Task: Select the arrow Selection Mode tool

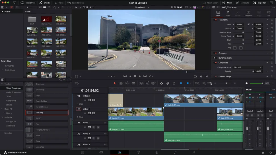Action: coord(115,83)
